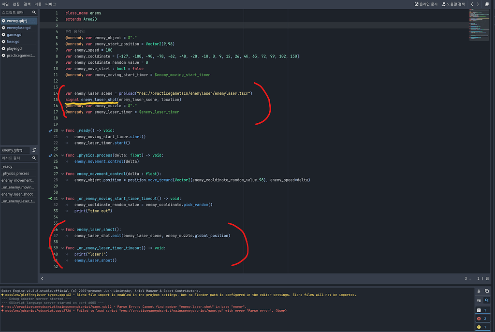
Task: Click the search icon in the 메서드 필터 field
Action: point(34,158)
